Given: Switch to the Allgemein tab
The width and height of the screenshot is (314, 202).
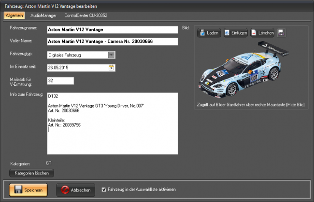Looking at the screenshot, I should (14, 15).
